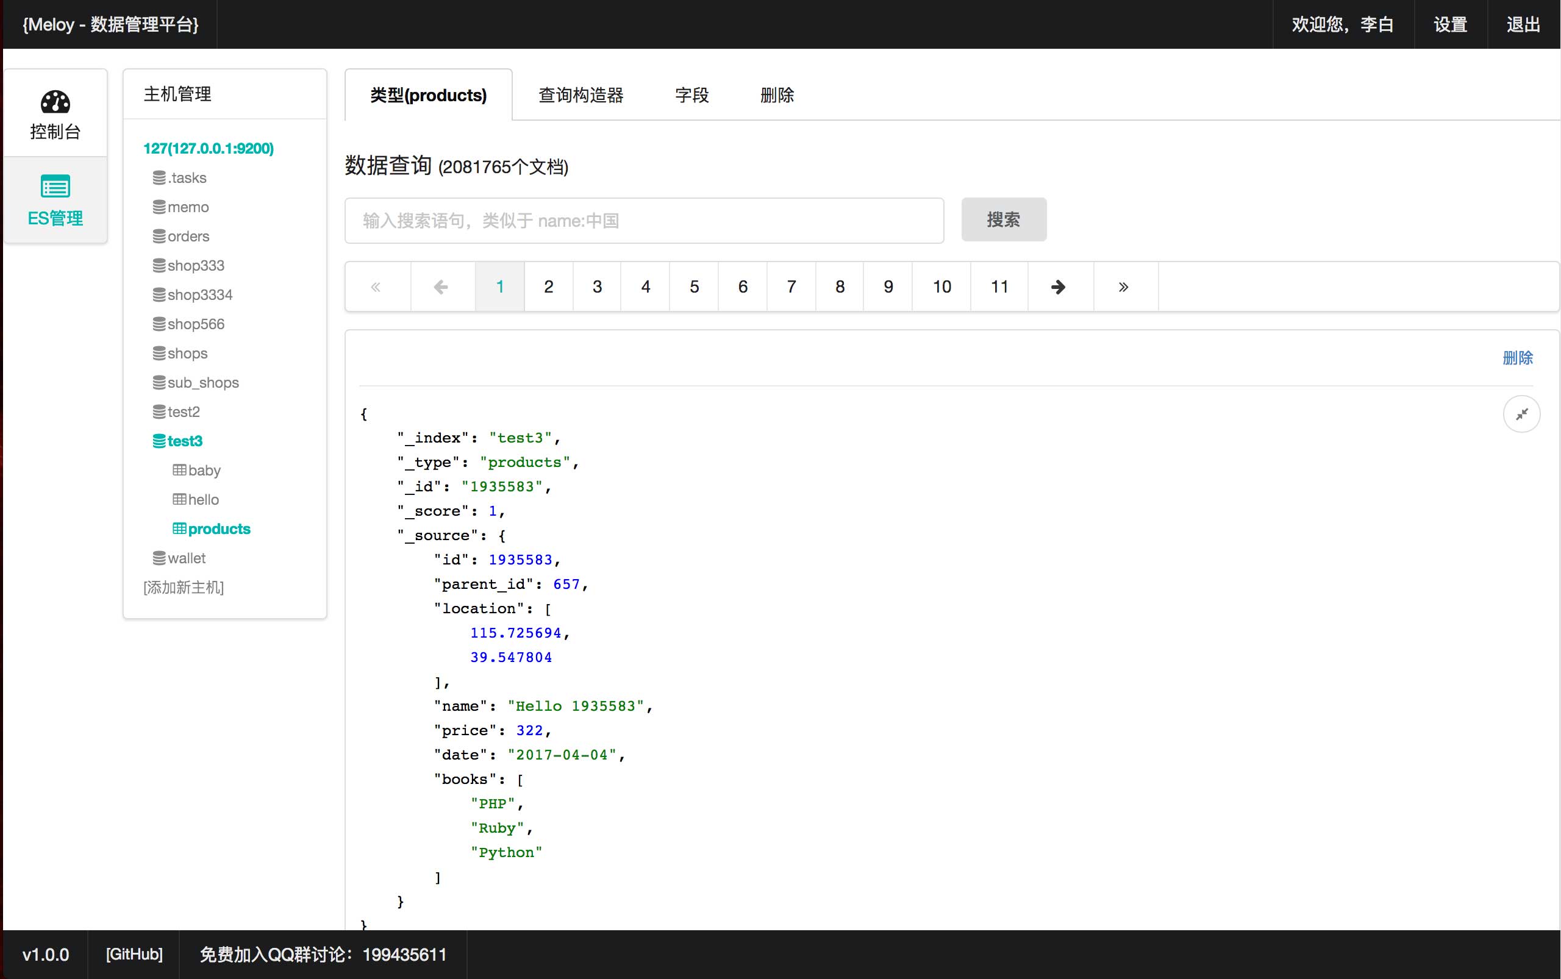Focus the search query input field

[x=643, y=221]
